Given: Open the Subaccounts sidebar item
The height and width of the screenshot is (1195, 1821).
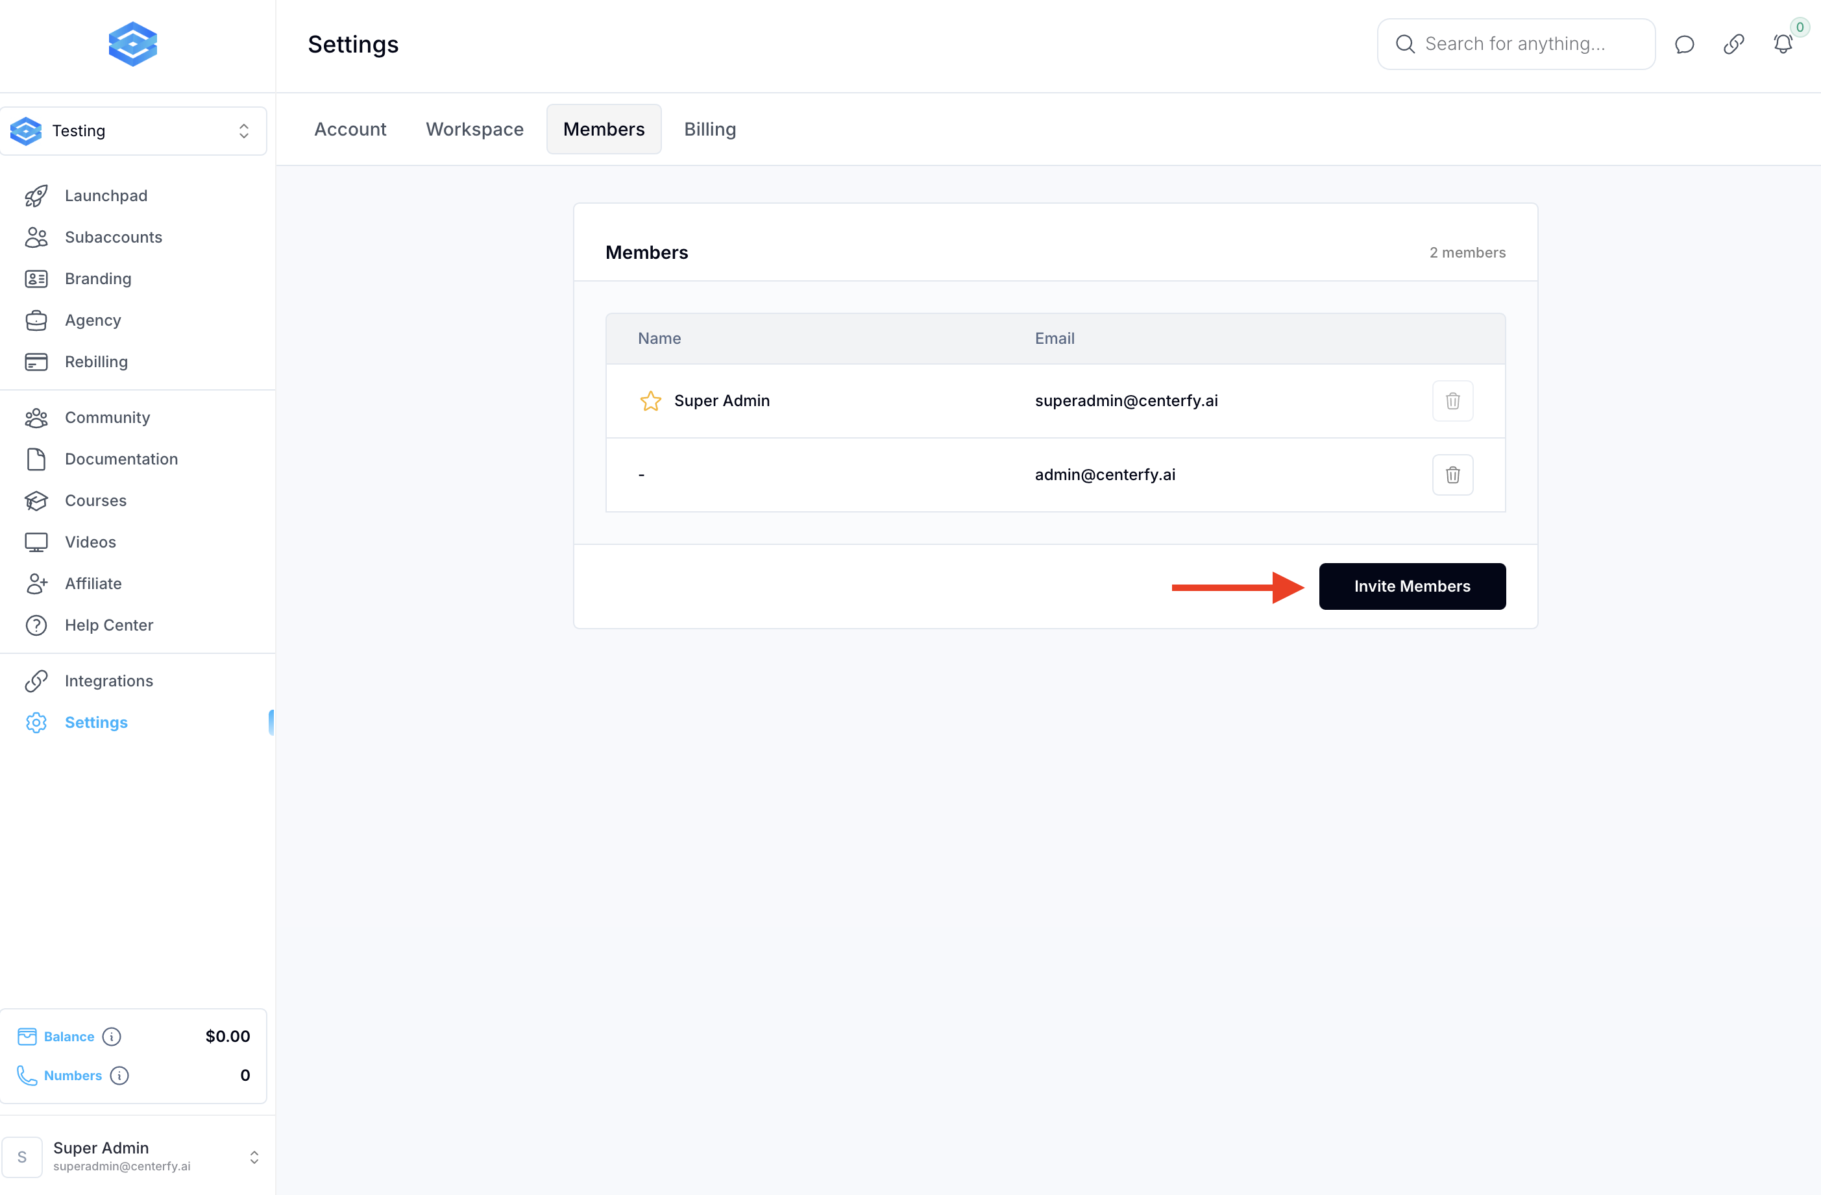Looking at the screenshot, I should pyautogui.click(x=113, y=237).
